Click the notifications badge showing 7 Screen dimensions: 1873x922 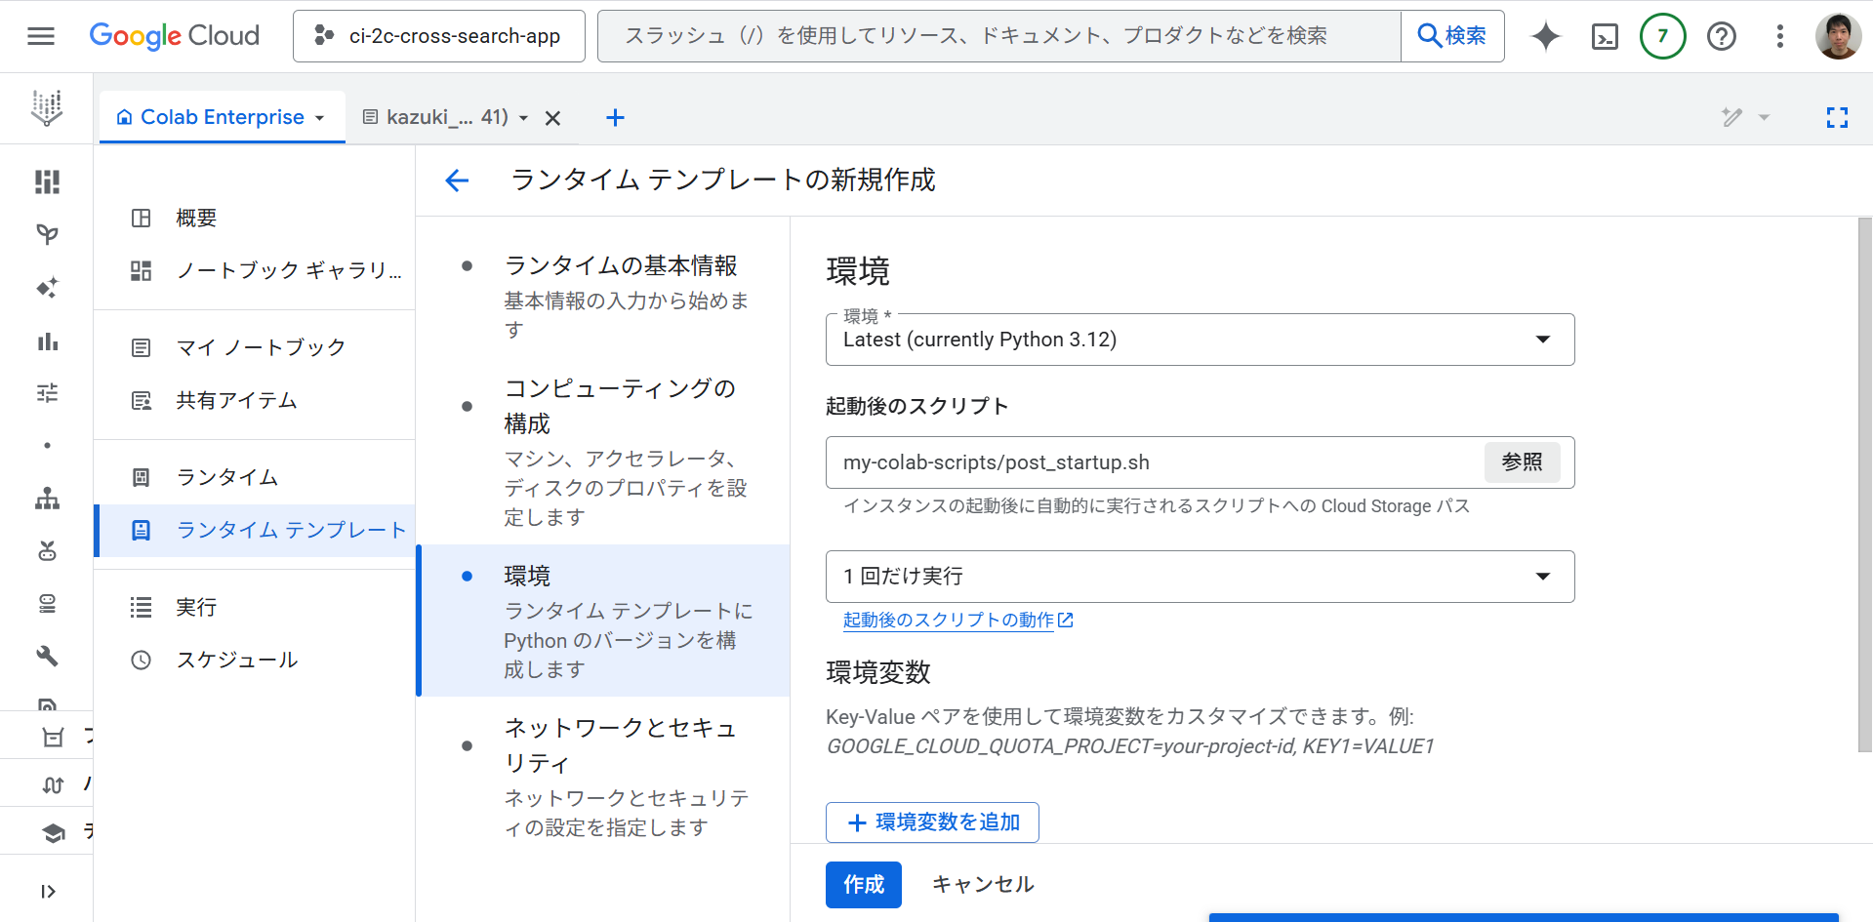(x=1662, y=36)
